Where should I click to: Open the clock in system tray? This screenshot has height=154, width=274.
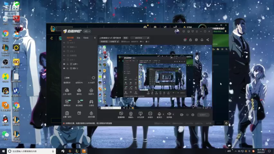261,151
